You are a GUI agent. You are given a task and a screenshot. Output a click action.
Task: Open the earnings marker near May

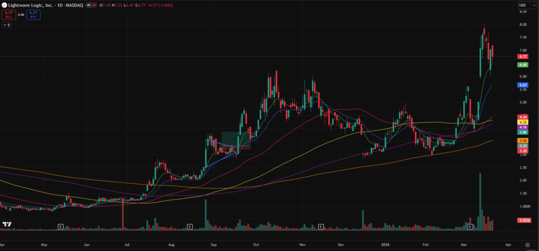61,227
